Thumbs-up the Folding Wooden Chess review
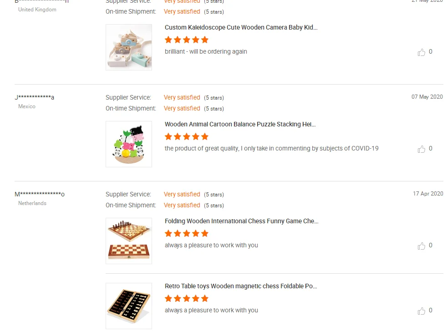The height and width of the screenshot is (331, 447). [422, 246]
